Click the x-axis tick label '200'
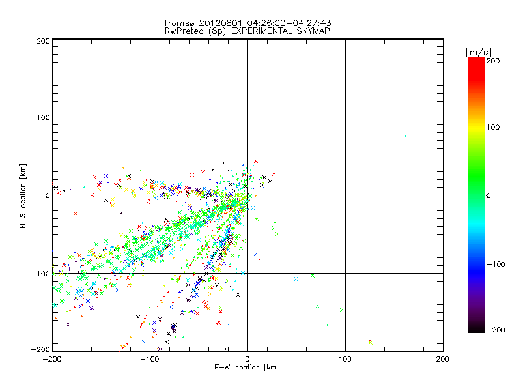Viewport: 521px width, 391px height. [x=443, y=360]
